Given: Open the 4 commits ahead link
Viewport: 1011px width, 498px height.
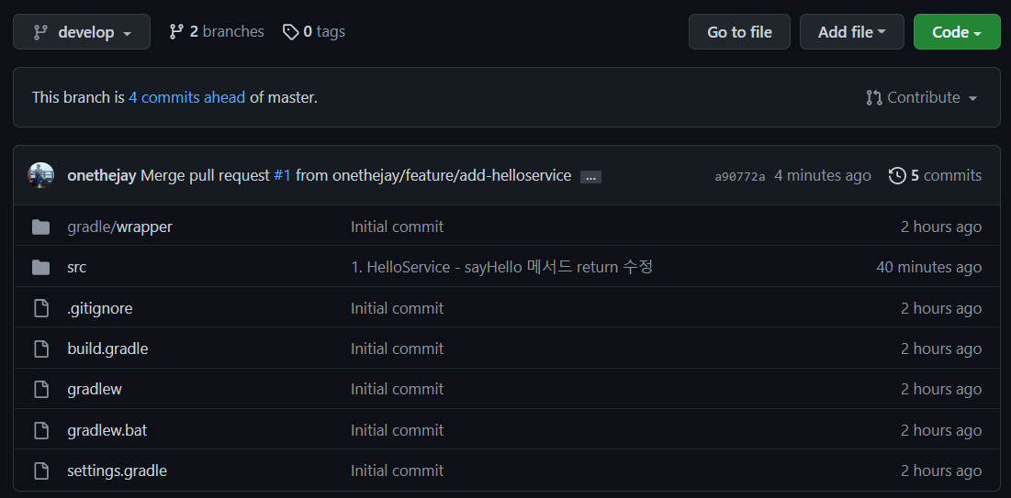Looking at the screenshot, I should point(187,98).
